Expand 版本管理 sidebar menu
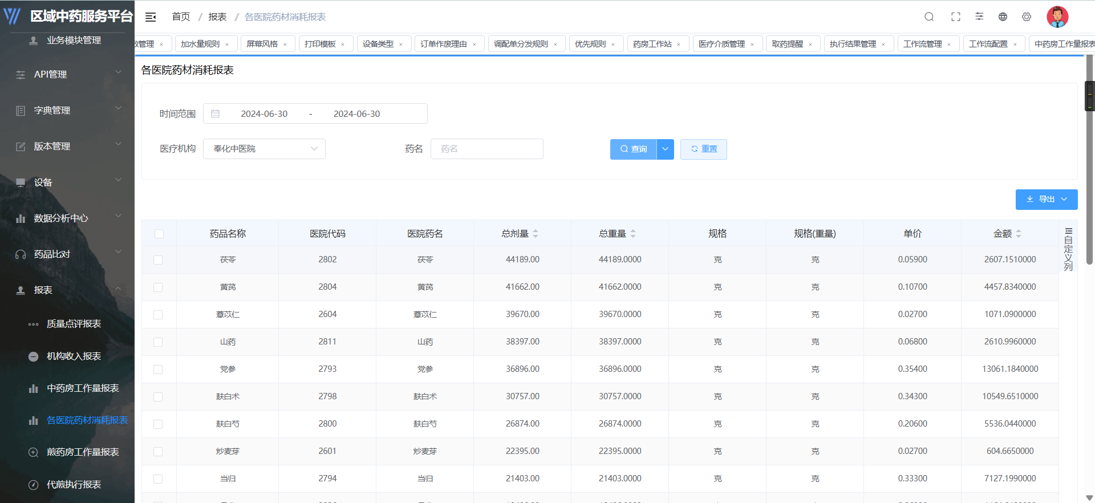 pyautogui.click(x=67, y=146)
